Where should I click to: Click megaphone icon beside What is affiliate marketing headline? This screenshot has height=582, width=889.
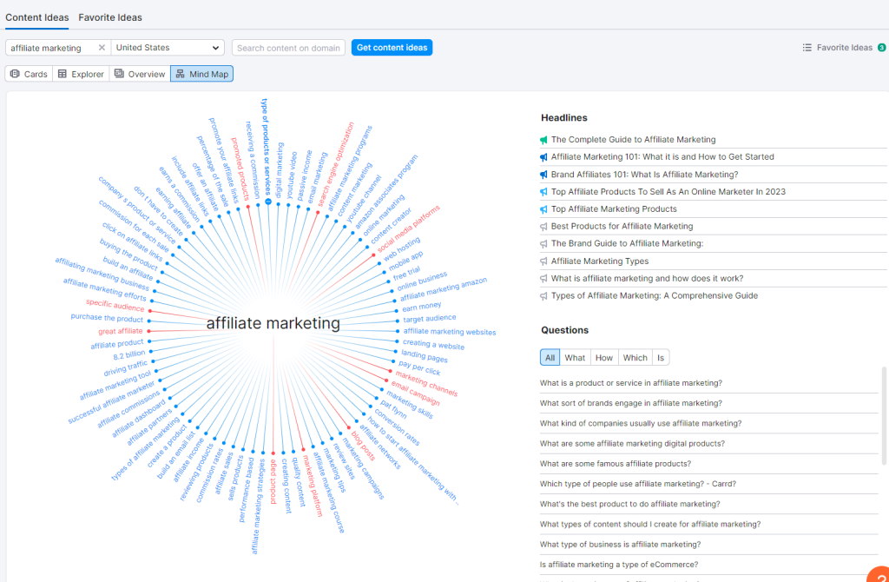(543, 279)
